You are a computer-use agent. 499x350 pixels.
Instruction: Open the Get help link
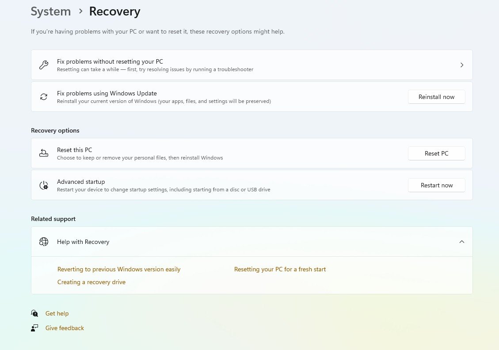point(57,313)
